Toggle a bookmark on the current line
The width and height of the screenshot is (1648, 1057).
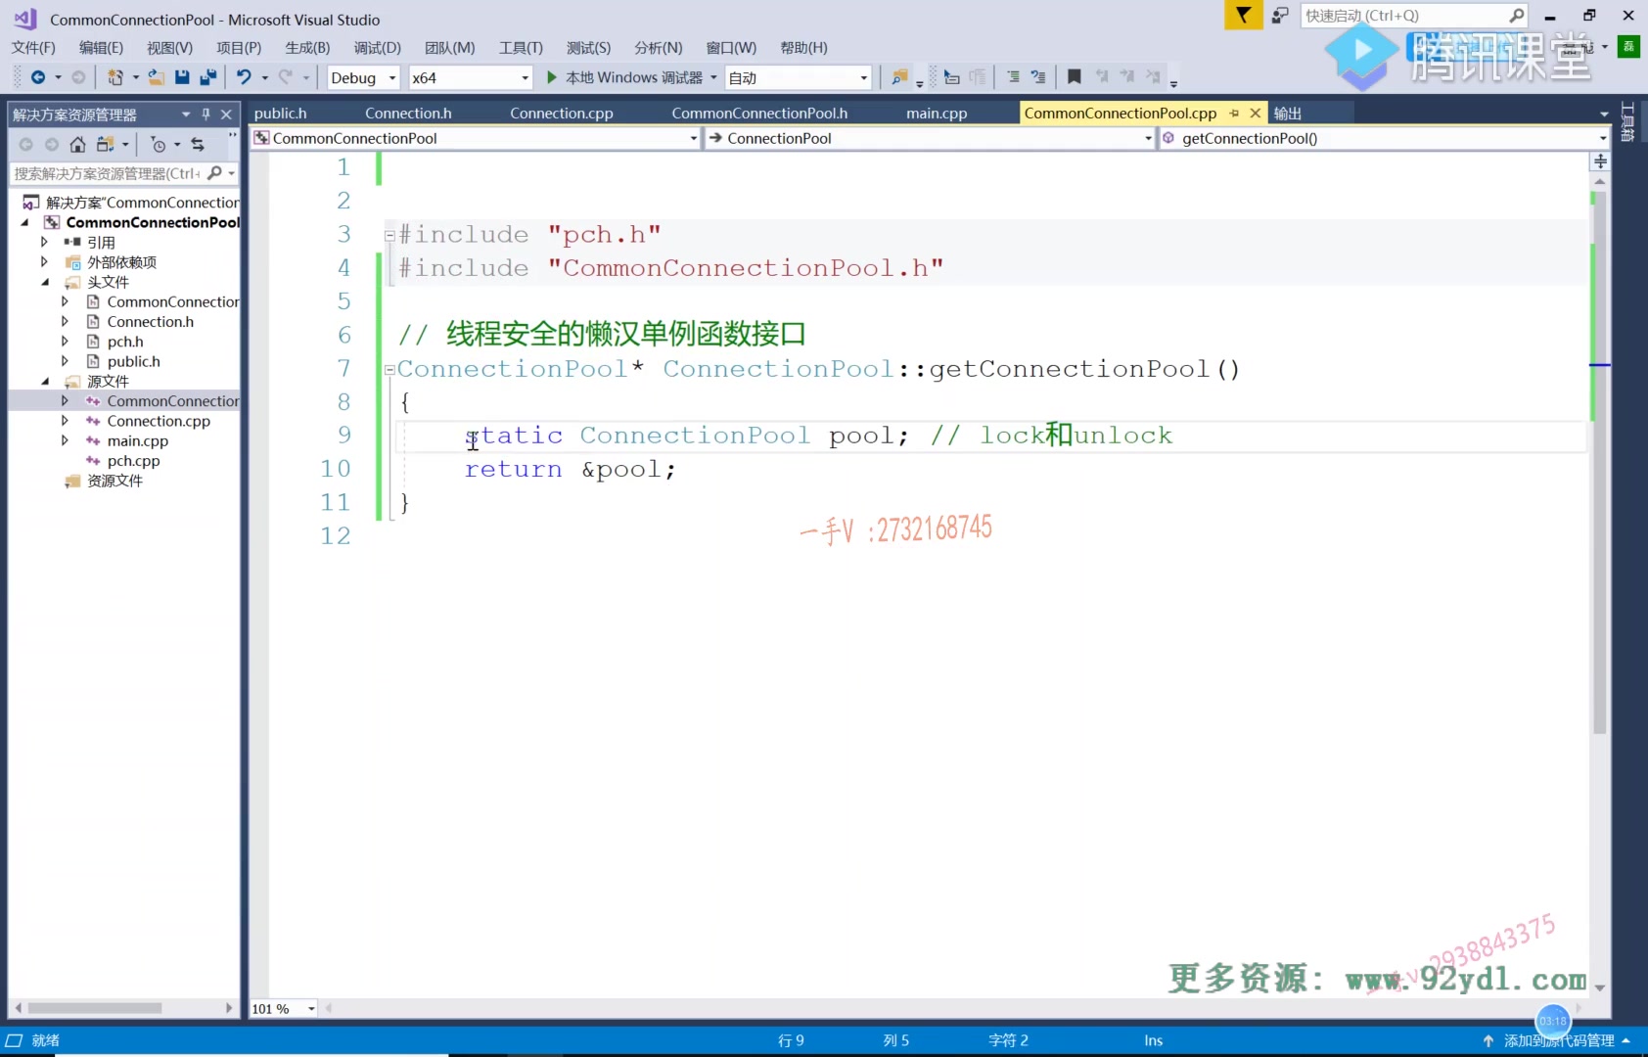tap(1074, 77)
